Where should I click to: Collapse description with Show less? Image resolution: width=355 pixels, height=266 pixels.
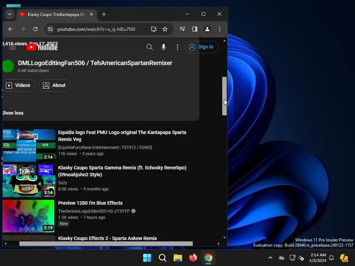click(x=13, y=113)
